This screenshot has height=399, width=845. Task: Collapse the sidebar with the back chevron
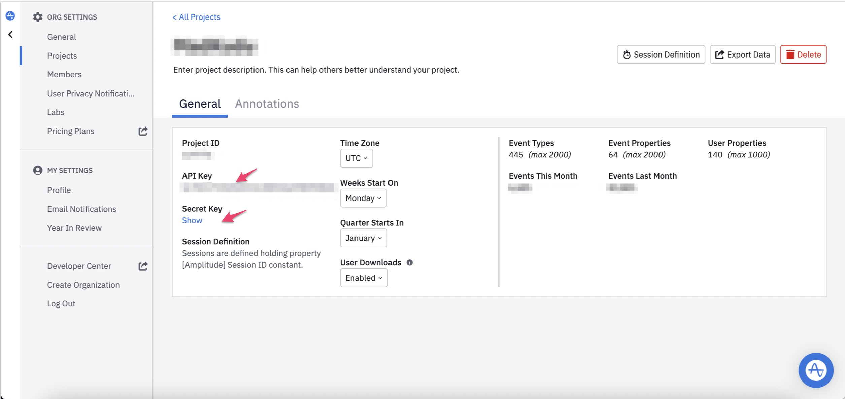coord(10,35)
